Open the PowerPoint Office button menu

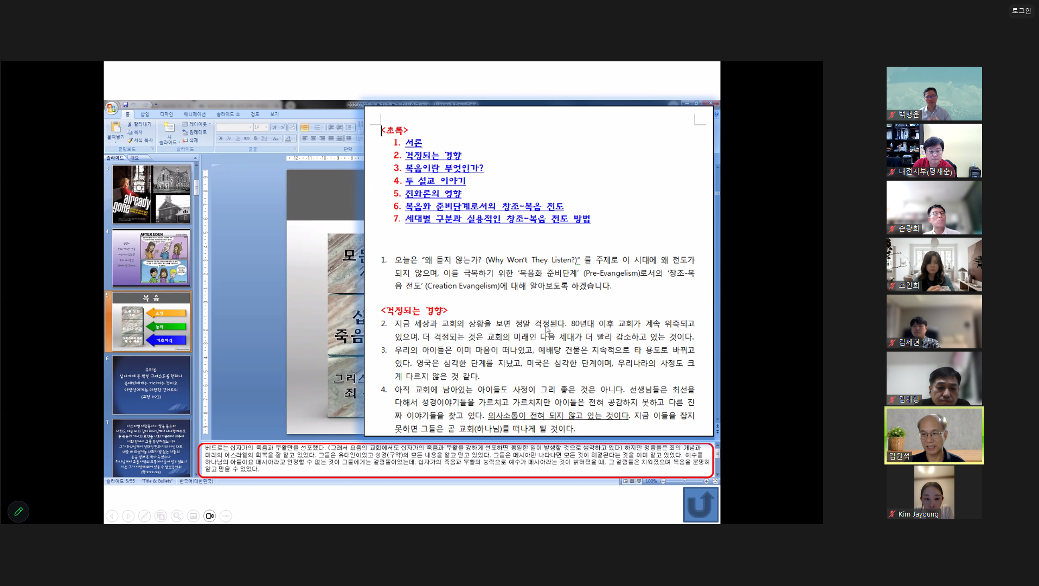tap(112, 108)
